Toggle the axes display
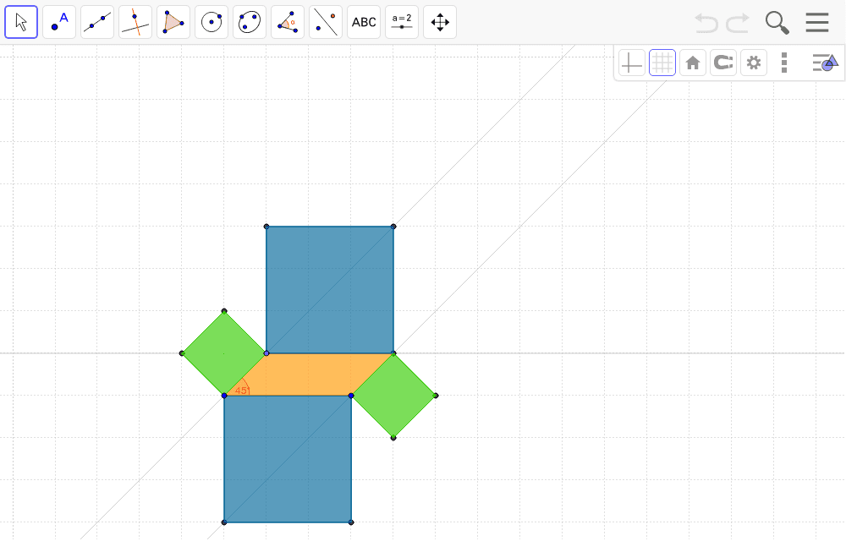846x541 pixels. click(x=632, y=63)
